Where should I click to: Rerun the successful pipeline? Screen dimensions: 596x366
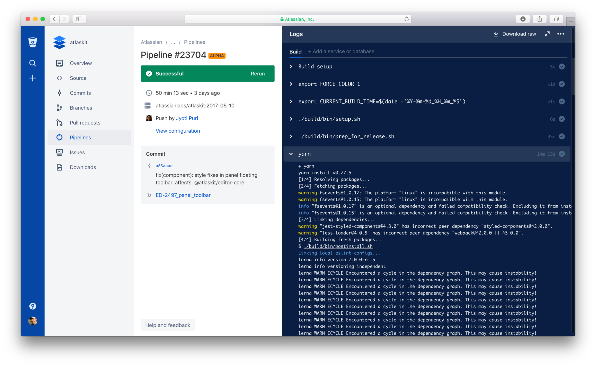(x=258, y=74)
